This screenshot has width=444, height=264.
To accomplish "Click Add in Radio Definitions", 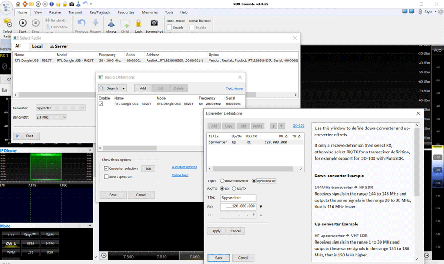I will coord(143,88).
